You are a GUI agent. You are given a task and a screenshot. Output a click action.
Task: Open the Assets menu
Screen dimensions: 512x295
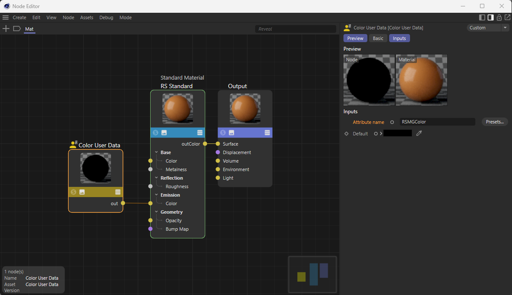pos(87,17)
